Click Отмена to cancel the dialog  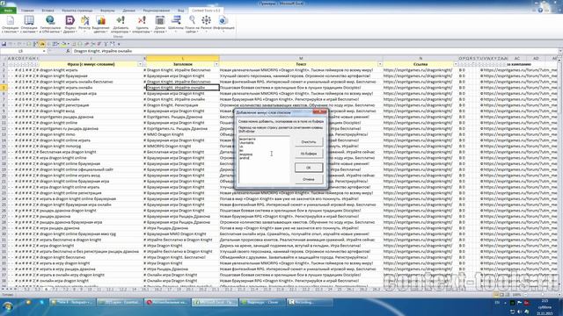point(309,179)
